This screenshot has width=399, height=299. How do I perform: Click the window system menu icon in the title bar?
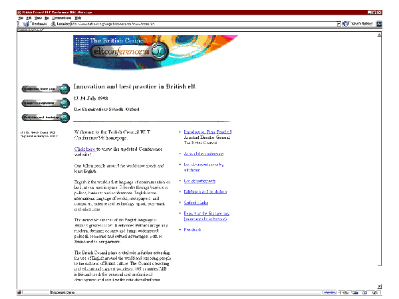pyautogui.click(x=19, y=12)
